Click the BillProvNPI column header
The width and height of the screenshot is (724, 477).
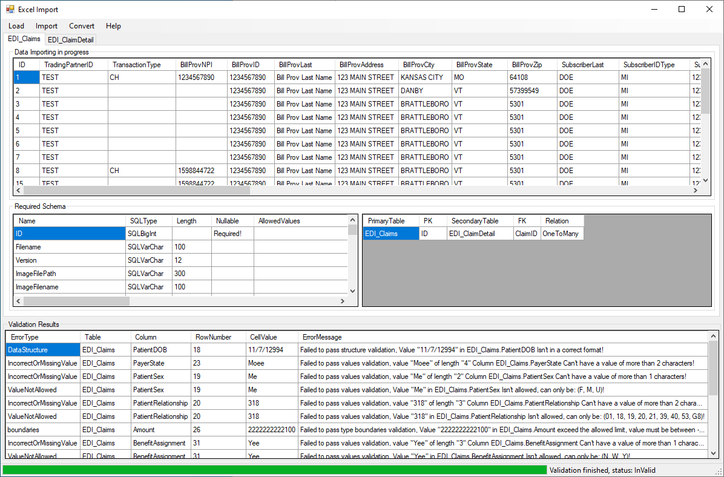pyautogui.click(x=202, y=65)
